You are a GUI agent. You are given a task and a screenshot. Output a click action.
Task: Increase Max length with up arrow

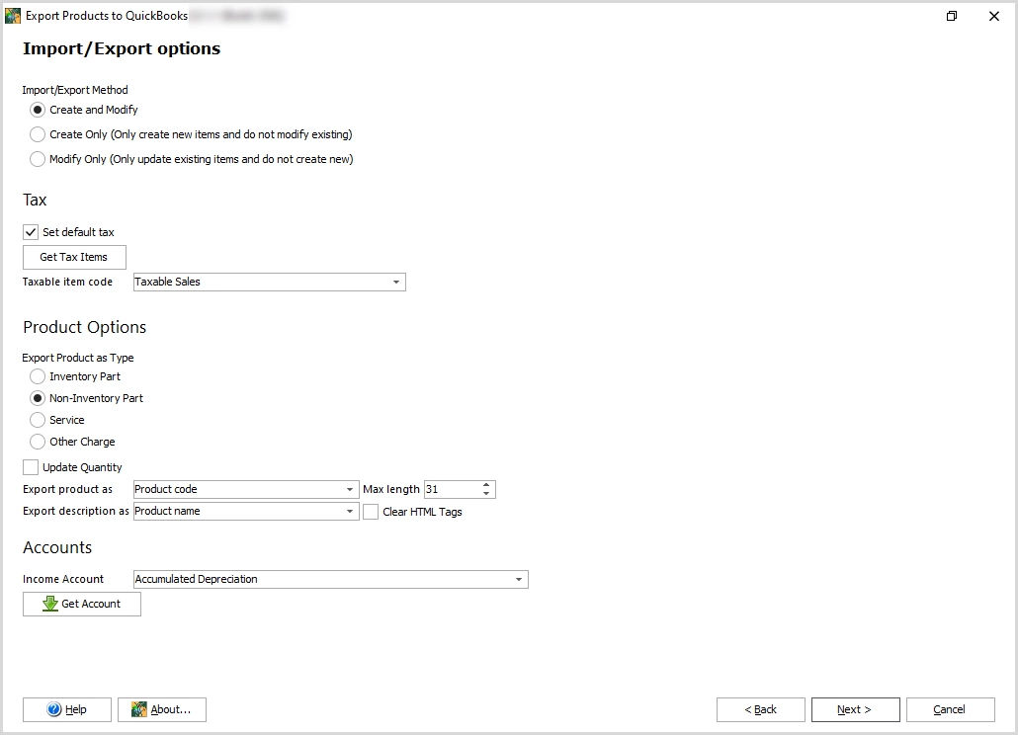486,485
